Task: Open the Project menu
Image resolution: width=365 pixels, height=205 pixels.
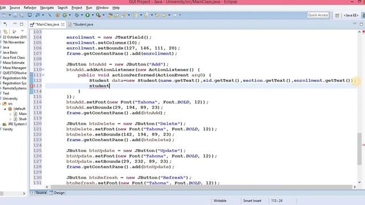Action: (77, 7)
